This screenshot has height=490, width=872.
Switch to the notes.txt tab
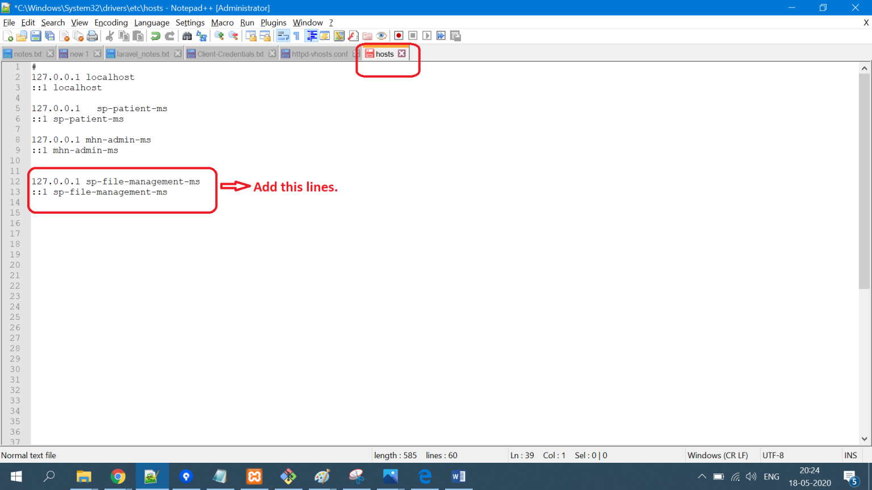click(27, 54)
